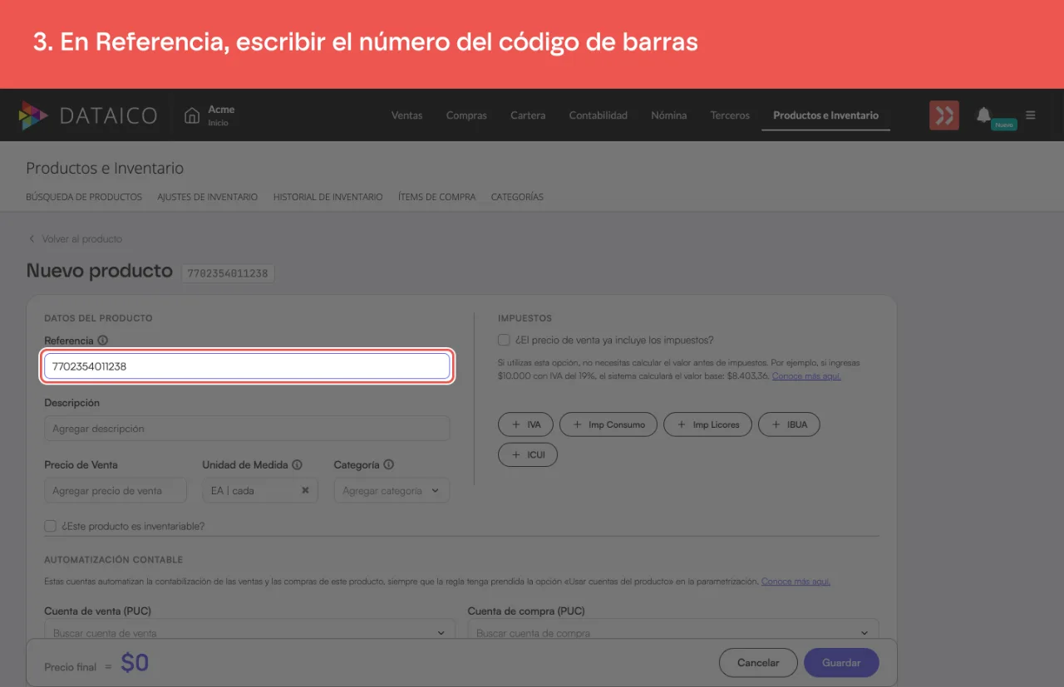Open the Terceros menu
Image resolution: width=1064 pixels, height=687 pixels.
click(730, 115)
